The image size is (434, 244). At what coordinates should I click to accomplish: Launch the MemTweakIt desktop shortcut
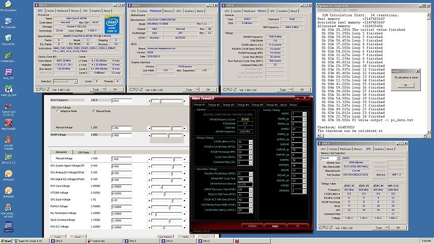click(x=8, y=125)
